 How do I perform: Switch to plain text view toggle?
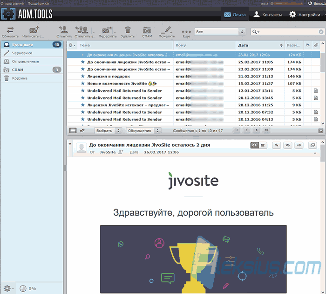coord(263,145)
